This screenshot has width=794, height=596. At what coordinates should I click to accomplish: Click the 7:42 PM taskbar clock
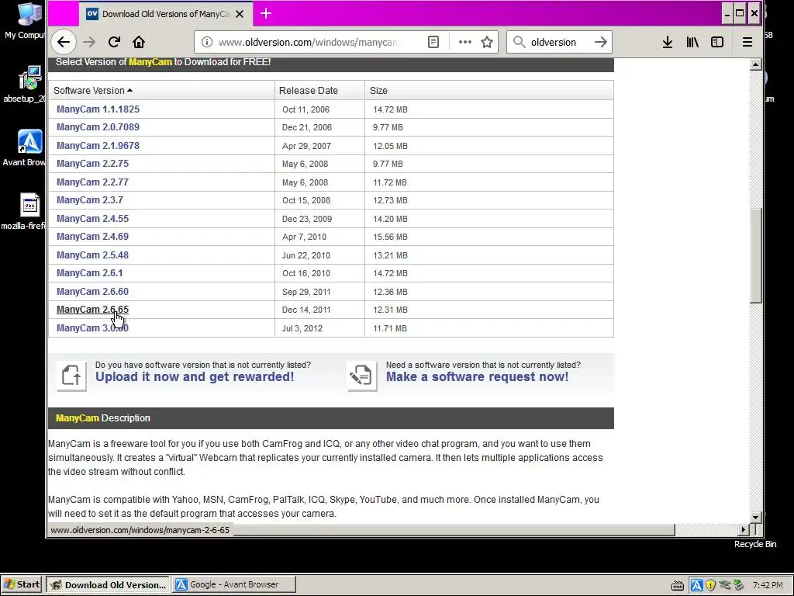[x=768, y=585]
